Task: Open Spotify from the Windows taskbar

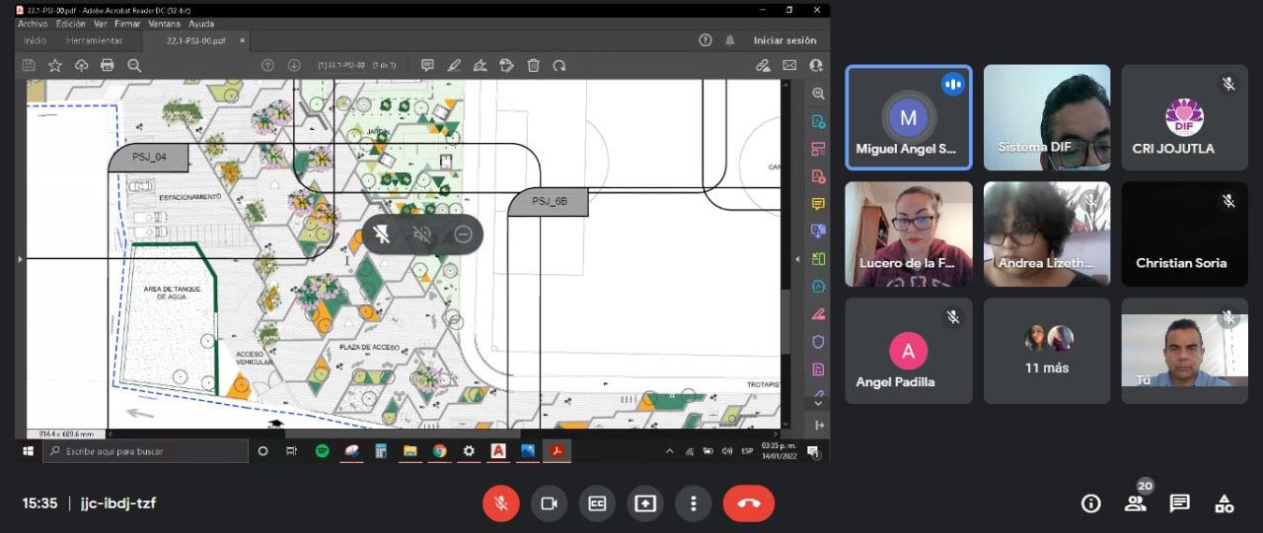Action: pyautogui.click(x=322, y=451)
